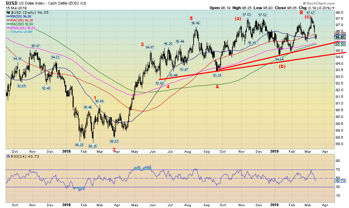Click the green MA(200) legend line marker
Screen dimensions: 349x208
click(x=7, y=24)
